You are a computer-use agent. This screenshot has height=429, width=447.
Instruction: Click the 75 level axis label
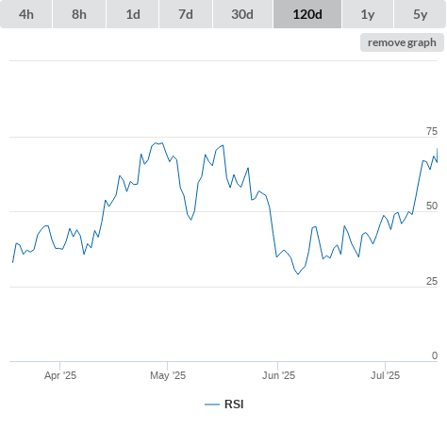pyautogui.click(x=432, y=131)
